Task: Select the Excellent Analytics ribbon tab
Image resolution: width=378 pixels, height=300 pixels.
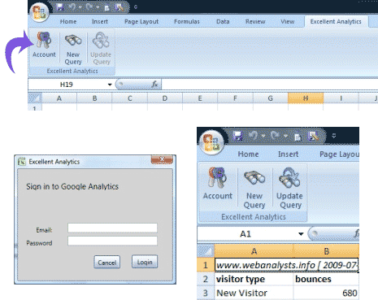Action: click(336, 22)
